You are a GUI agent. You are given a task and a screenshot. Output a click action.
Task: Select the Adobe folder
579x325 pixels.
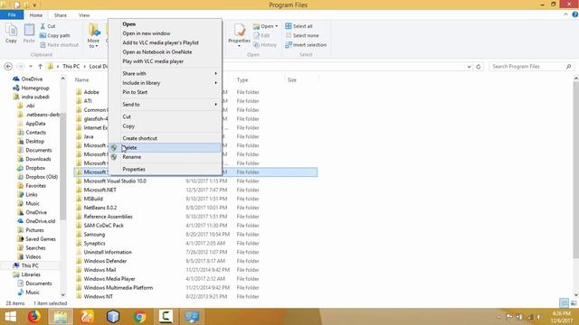91,92
